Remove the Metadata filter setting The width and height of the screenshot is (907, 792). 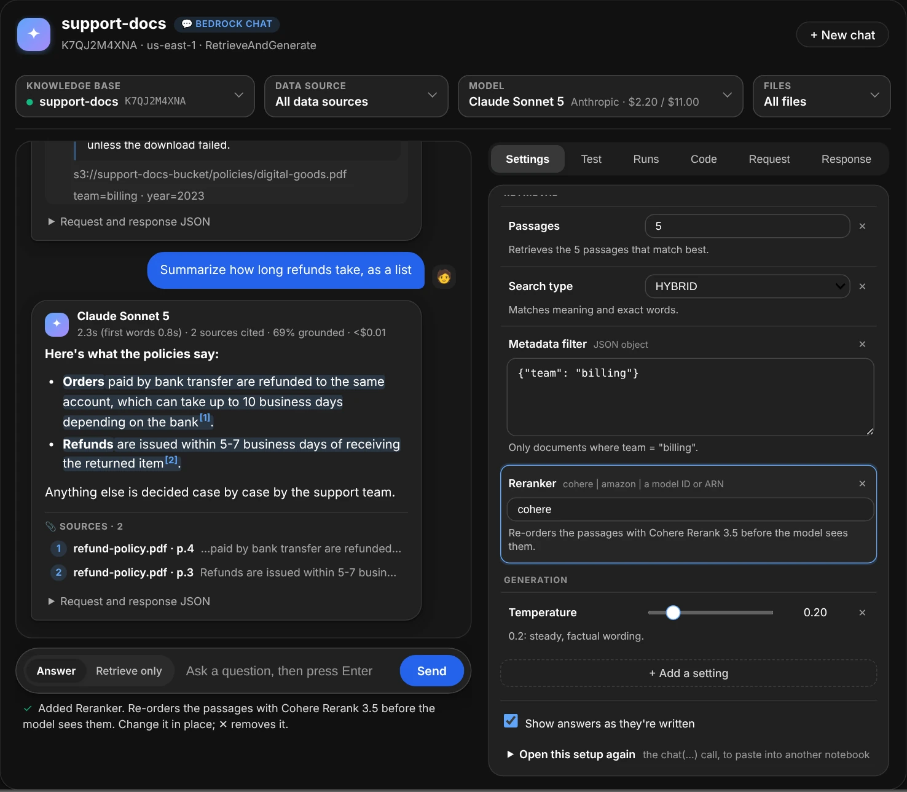pos(862,344)
